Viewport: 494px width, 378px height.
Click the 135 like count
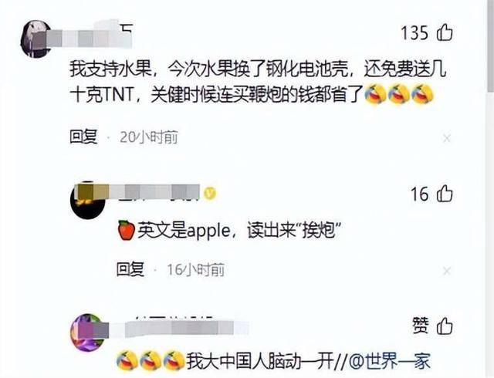pyautogui.click(x=414, y=32)
